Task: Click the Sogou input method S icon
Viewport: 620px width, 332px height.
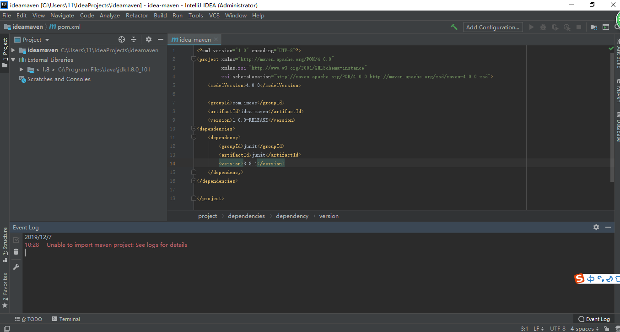Action: pyautogui.click(x=580, y=278)
